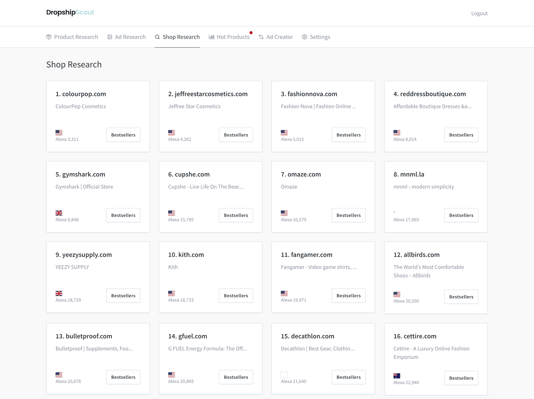The width and height of the screenshot is (534, 399).
Task: Show Bestsellers for omaze.com
Action: point(349,215)
